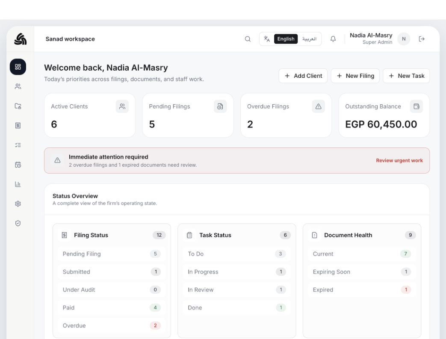Click the Add Client button
This screenshot has height=339, width=446.
pyautogui.click(x=303, y=76)
